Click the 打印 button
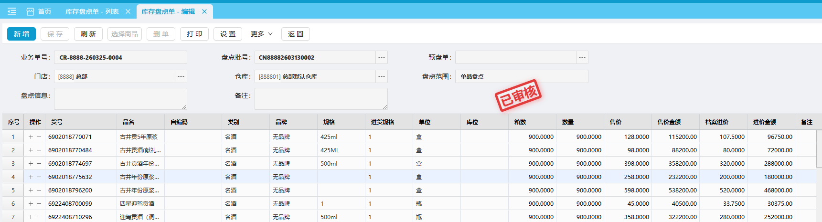 click(194, 34)
